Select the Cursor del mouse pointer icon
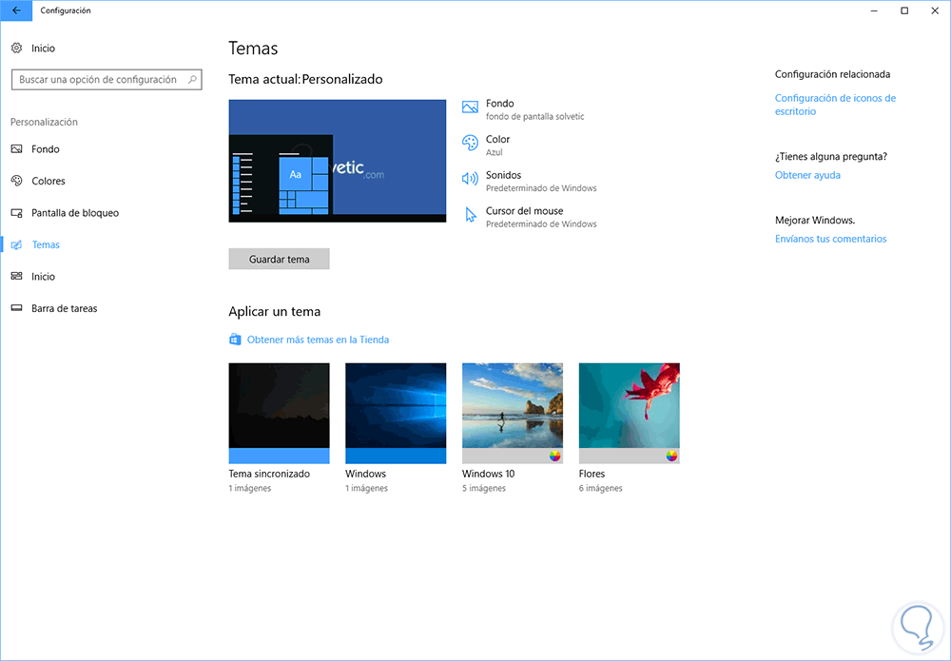This screenshot has height=661, width=951. pyautogui.click(x=470, y=215)
